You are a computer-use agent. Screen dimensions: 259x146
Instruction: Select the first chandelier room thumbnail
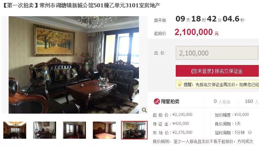click(15, 130)
